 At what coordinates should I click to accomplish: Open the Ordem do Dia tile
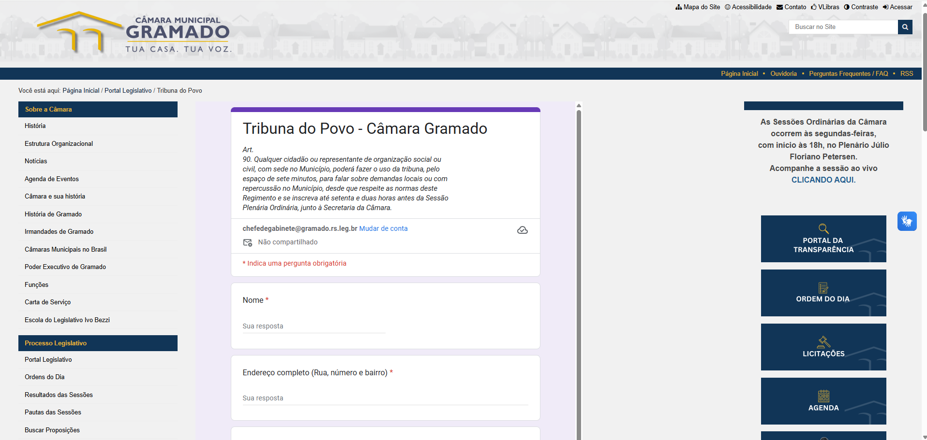click(823, 293)
